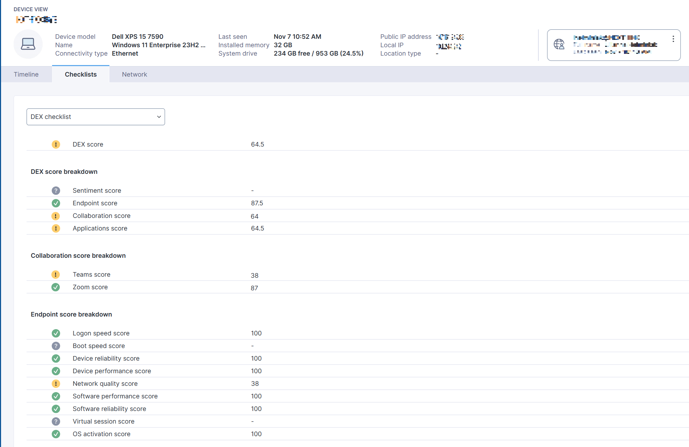The height and width of the screenshot is (447, 689).
Task: Open the three-dot options menu
Action: (673, 39)
